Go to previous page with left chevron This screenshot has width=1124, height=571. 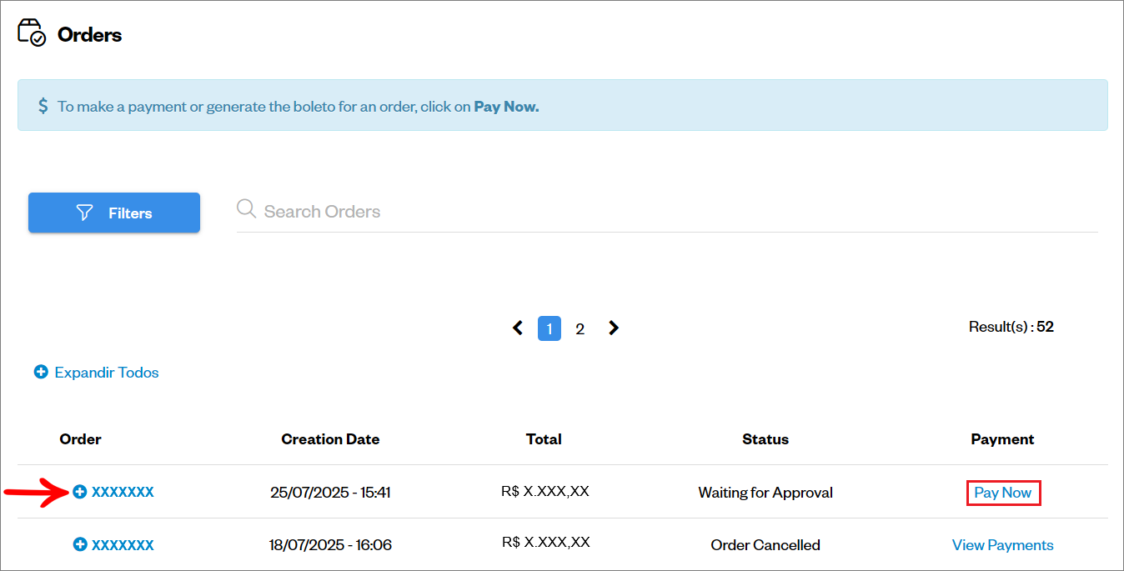(x=518, y=328)
